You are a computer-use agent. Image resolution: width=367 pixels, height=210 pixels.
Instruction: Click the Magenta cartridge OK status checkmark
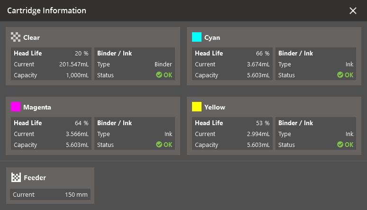[159, 145]
